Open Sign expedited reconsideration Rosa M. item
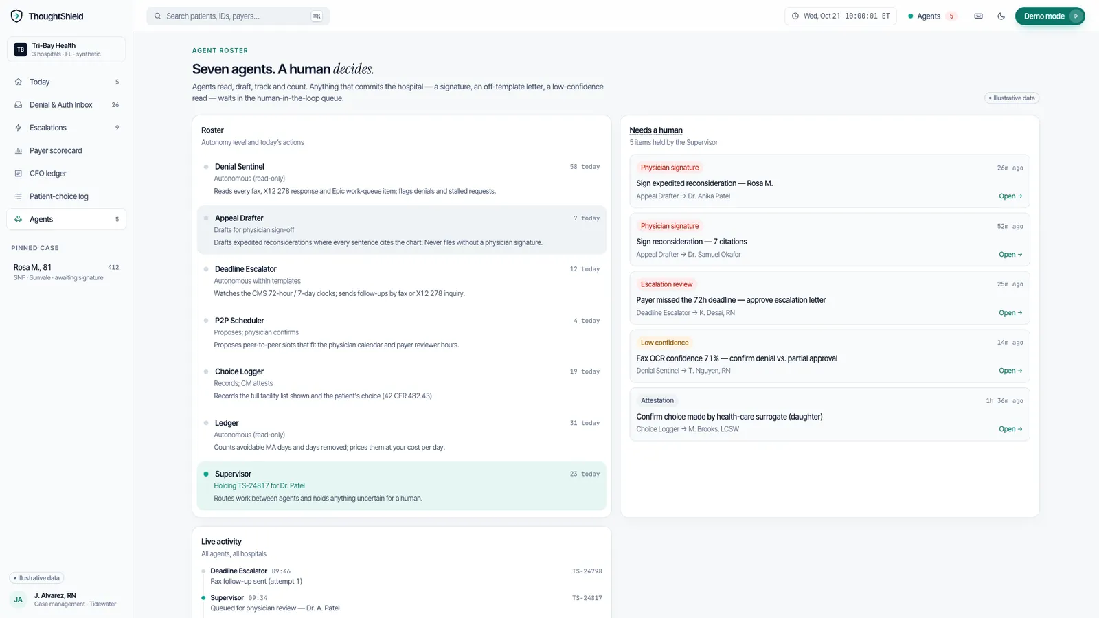The width and height of the screenshot is (1099, 618). (830, 182)
